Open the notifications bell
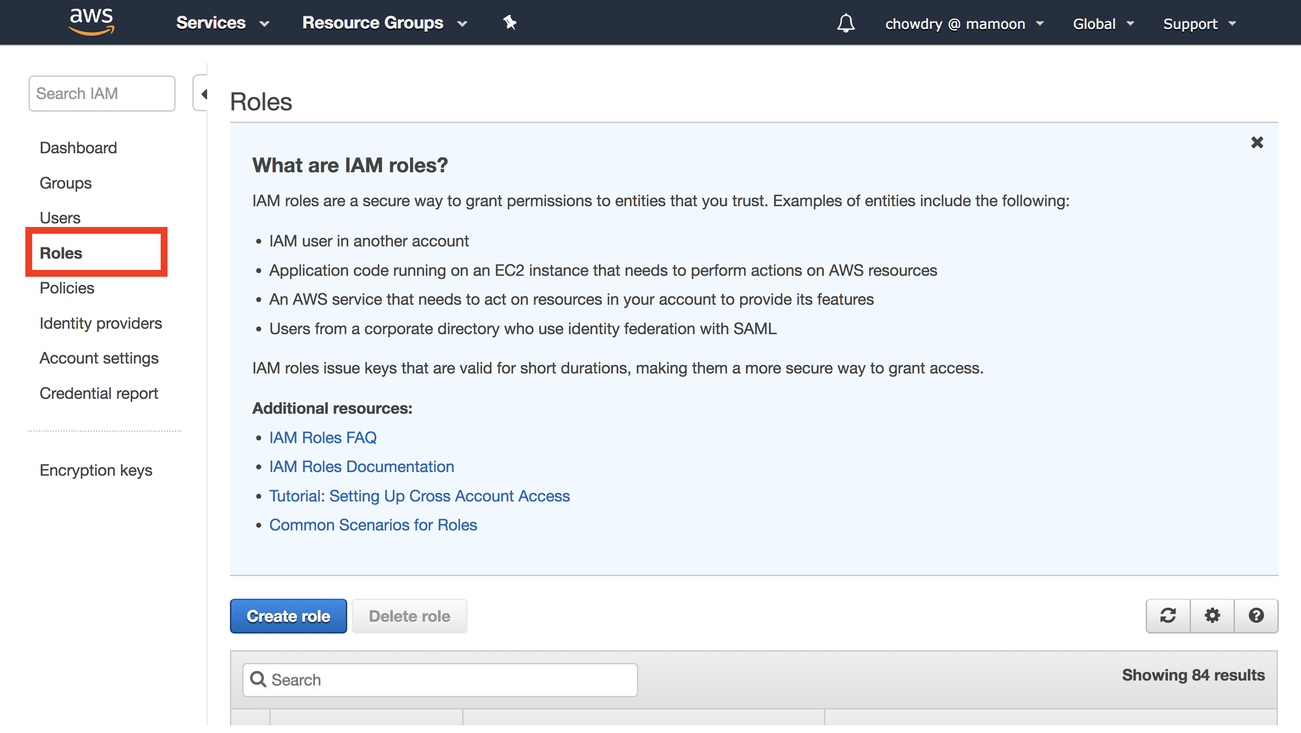The width and height of the screenshot is (1301, 733). tap(846, 23)
